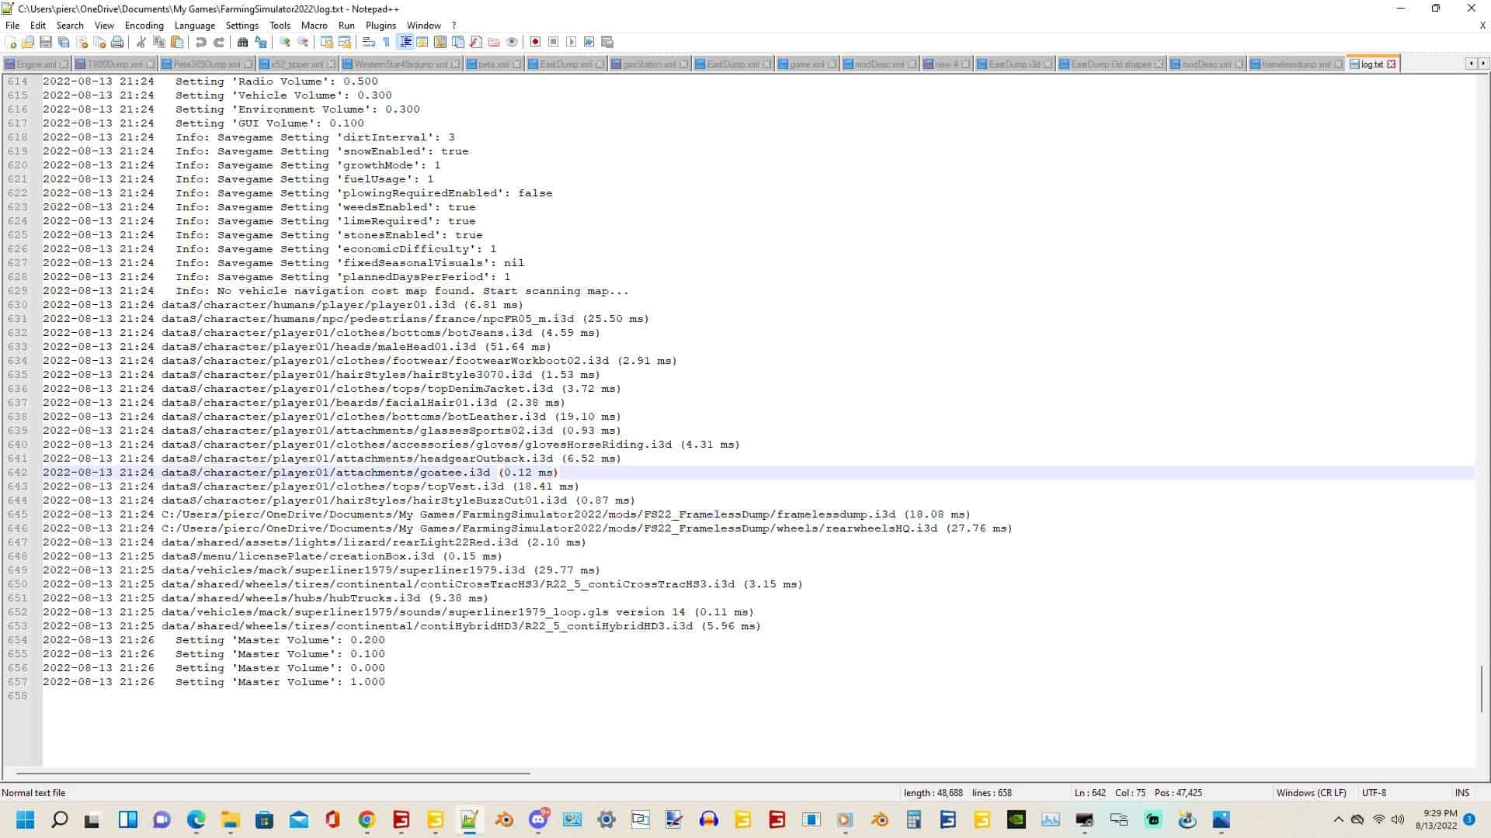Click the Zoom In magnifier icon
This screenshot has width=1491, height=838.
pyautogui.click(x=285, y=42)
